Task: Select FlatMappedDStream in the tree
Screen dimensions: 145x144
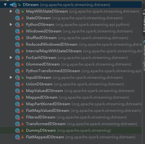Action: [x=71, y=137]
